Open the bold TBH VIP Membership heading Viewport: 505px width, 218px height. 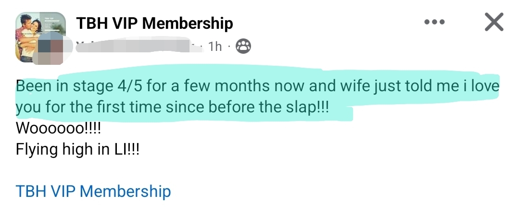pyautogui.click(x=154, y=23)
